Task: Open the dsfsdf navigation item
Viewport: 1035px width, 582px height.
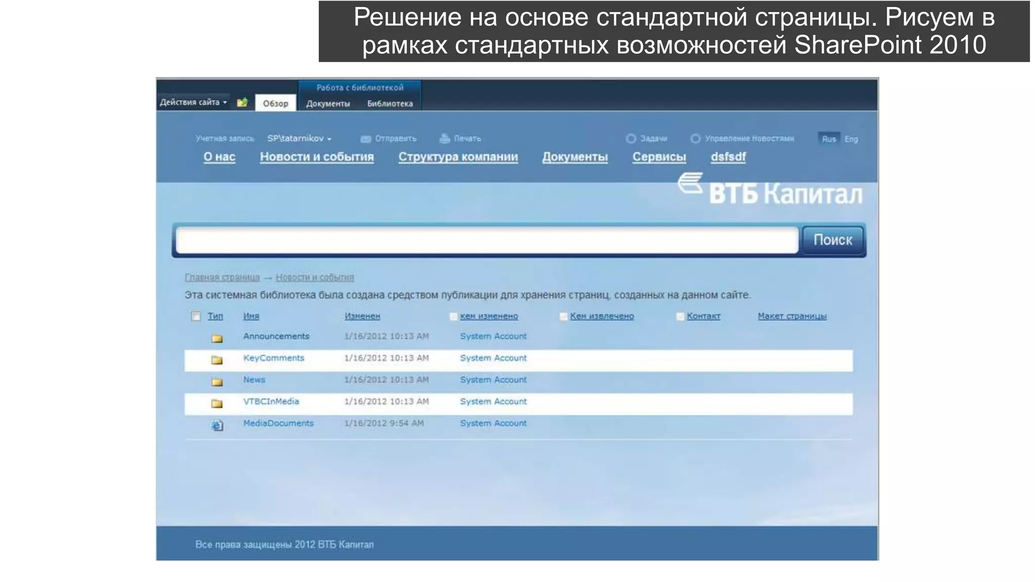Action: pyautogui.click(x=728, y=157)
